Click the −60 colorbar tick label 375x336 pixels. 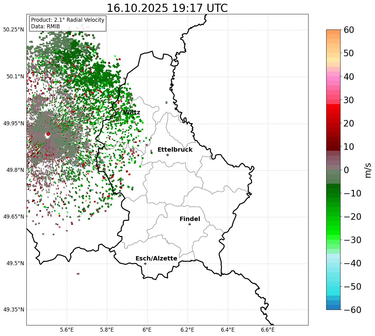(x=352, y=310)
